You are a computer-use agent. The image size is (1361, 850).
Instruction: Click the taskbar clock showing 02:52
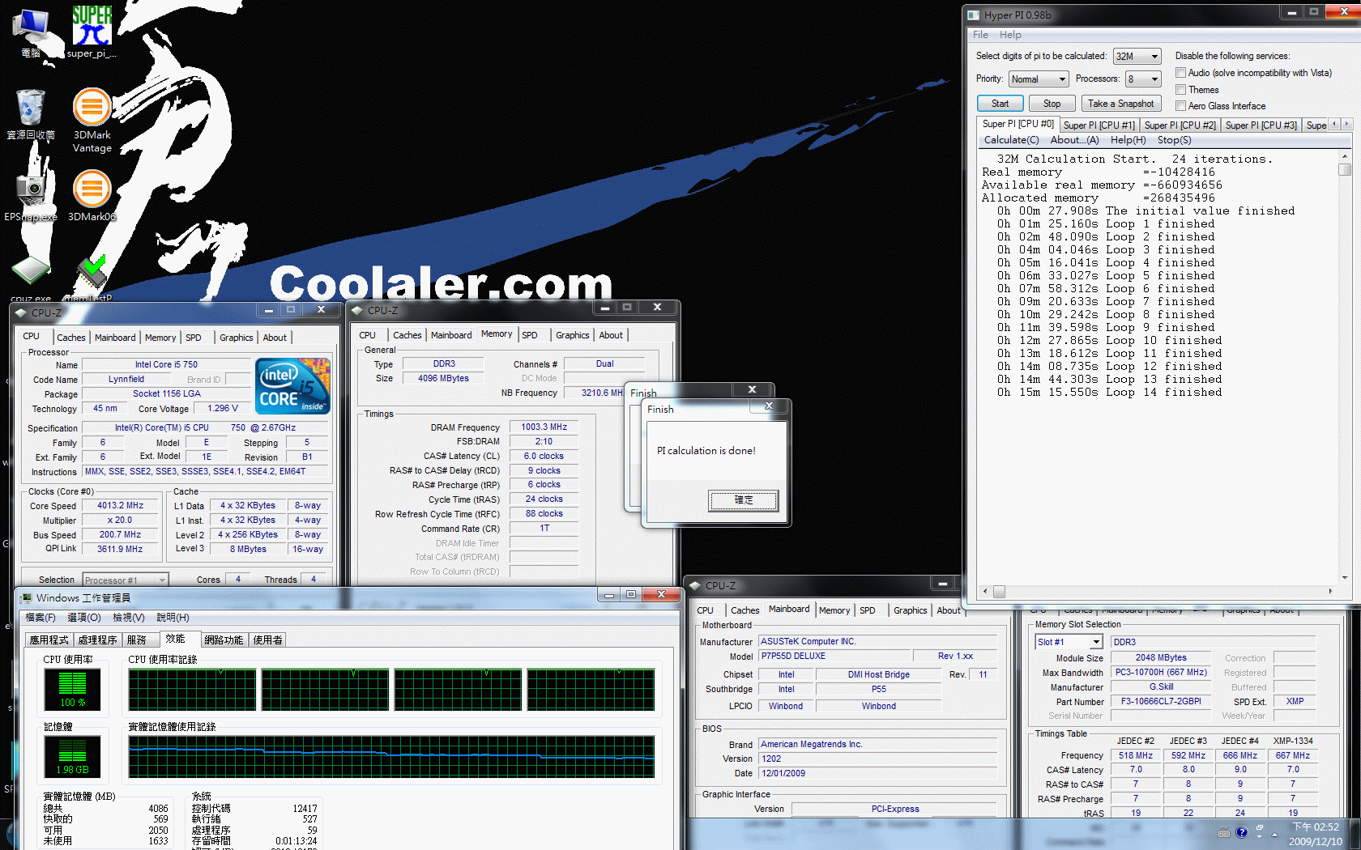pyautogui.click(x=1316, y=834)
